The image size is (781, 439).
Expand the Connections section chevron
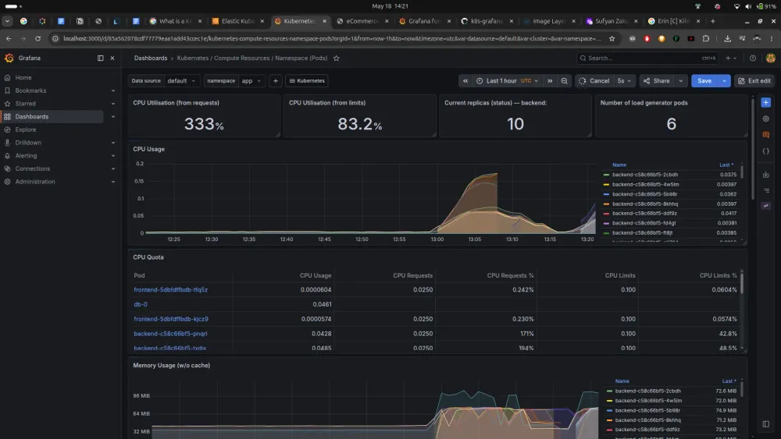[x=113, y=168]
